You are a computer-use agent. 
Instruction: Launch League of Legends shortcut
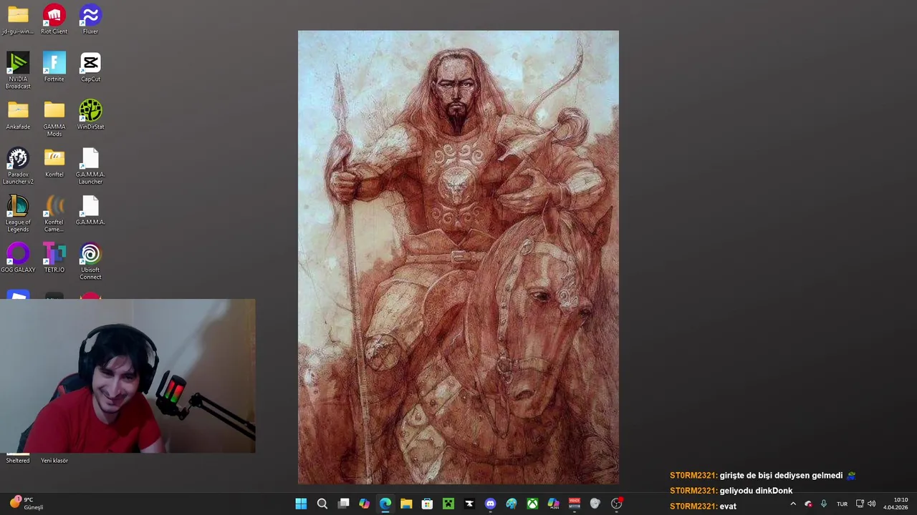pyautogui.click(x=18, y=214)
